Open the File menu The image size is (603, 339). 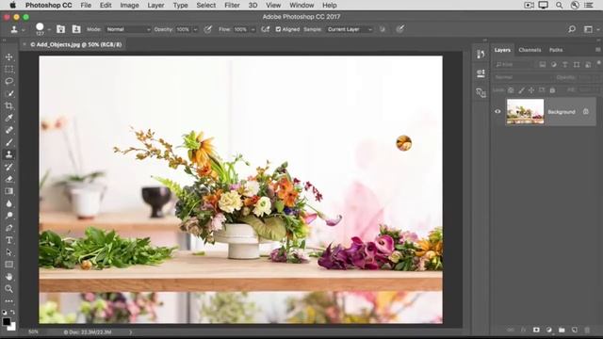tap(86, 6)
